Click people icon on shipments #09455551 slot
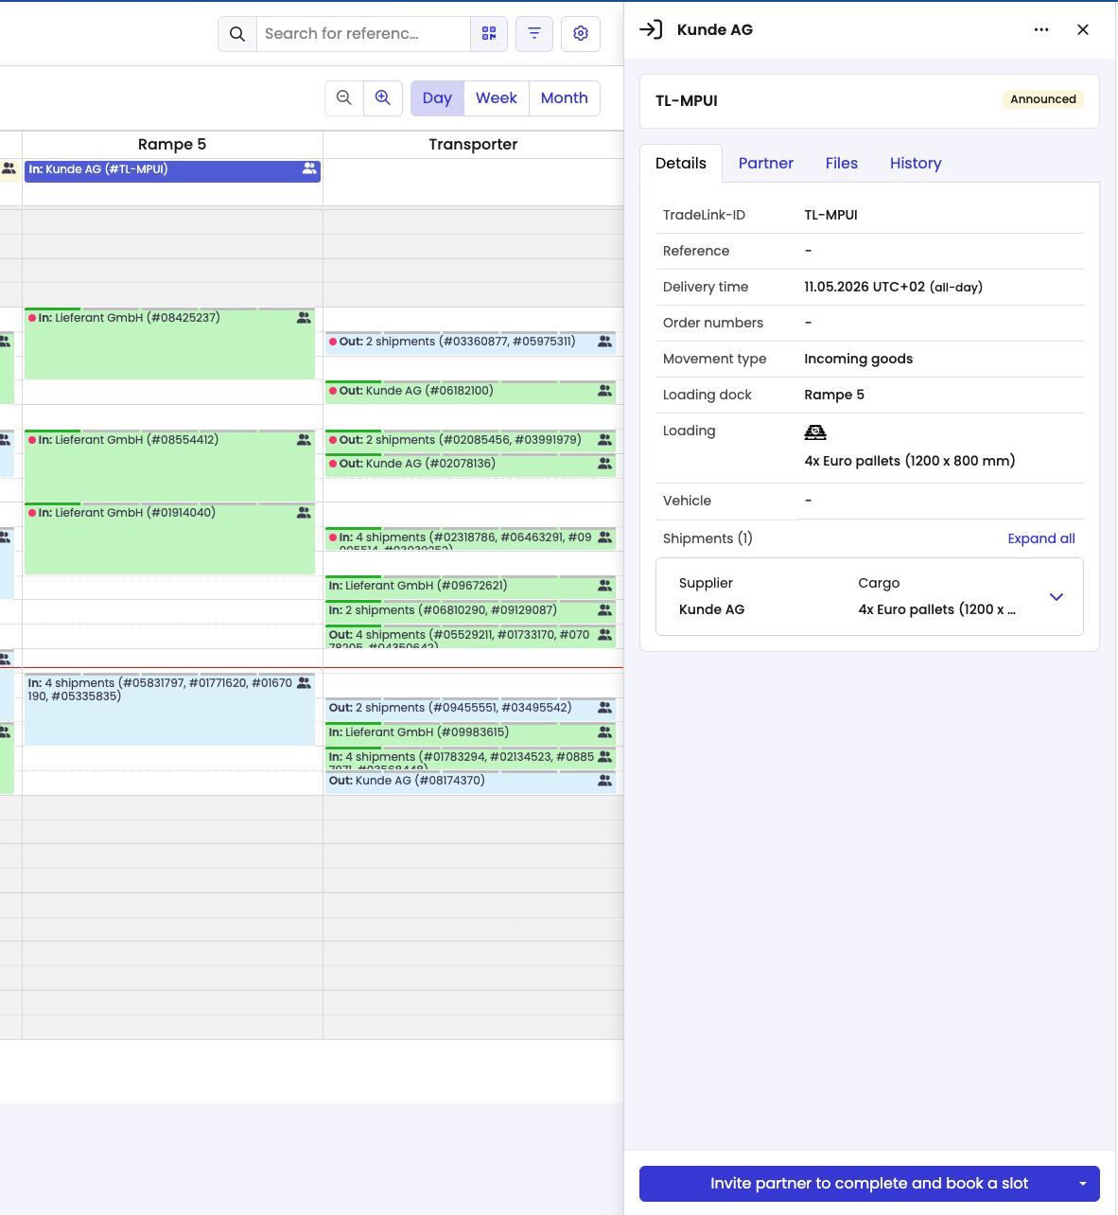This screenshot has width=1118, height=1215. (x=604, y=708)
